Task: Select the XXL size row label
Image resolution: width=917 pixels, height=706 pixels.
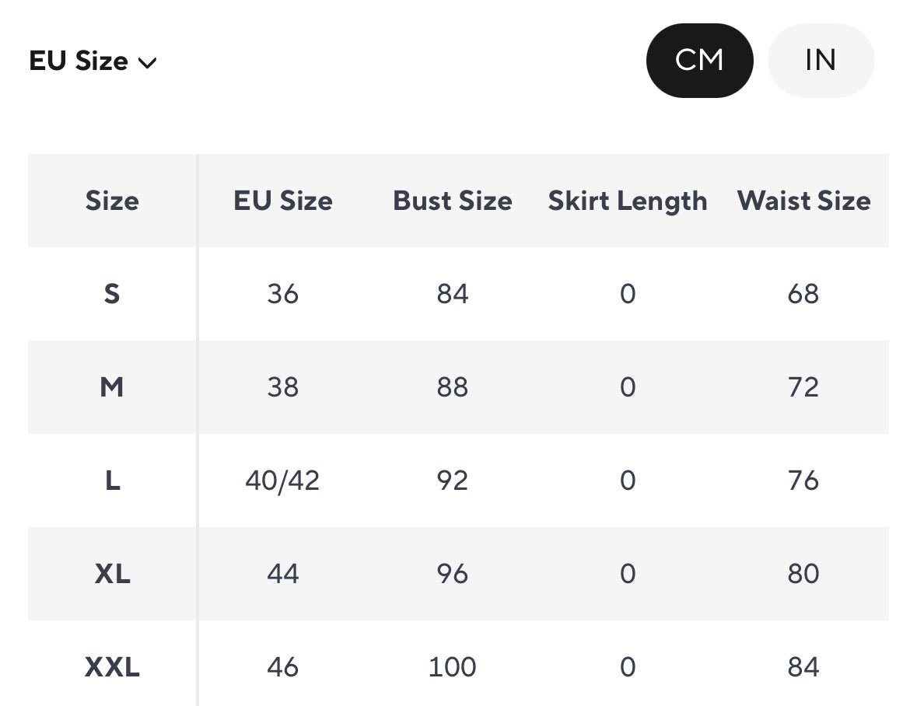Action: point(112,667)
